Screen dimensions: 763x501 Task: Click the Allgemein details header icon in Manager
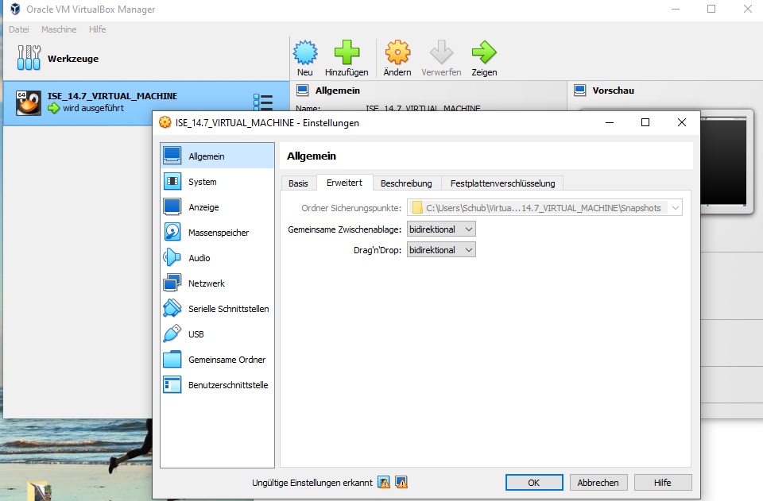[x=303, y=91]
